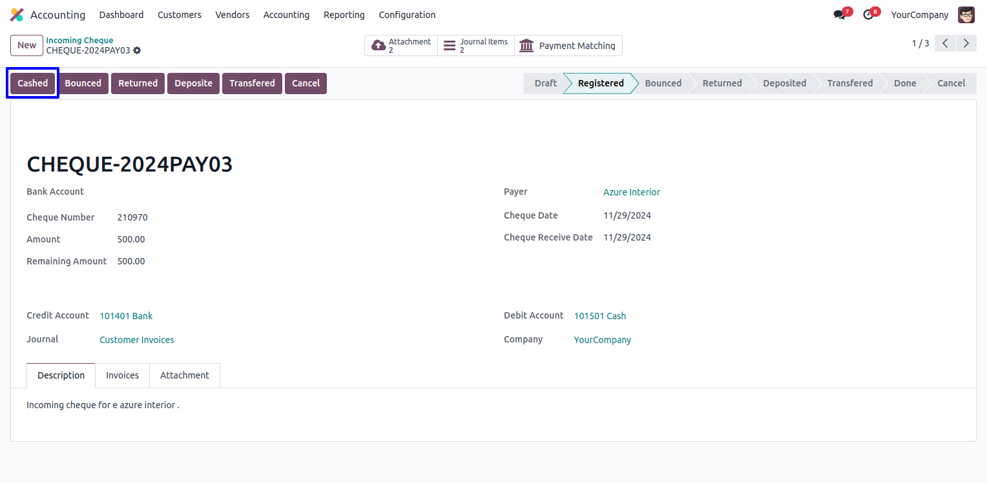Image resolution: width=987 pixels, height=483 pixels.
Task: Open the Configuration menu
Action: coord(407,15)
